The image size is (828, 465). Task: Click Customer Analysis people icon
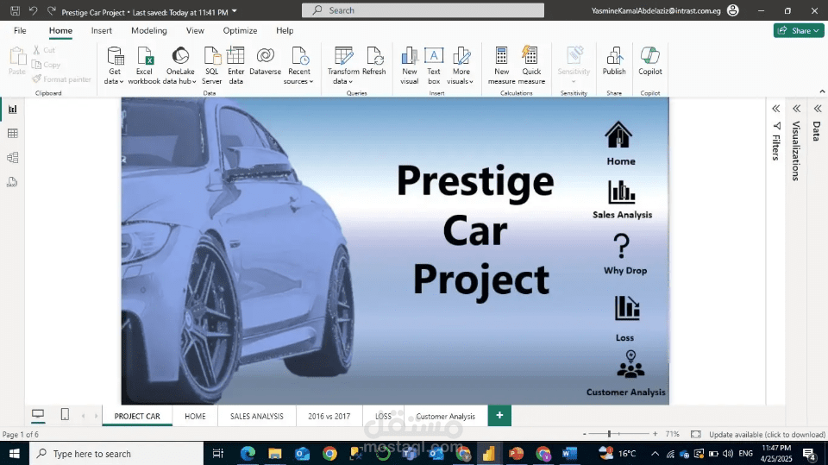630,364
